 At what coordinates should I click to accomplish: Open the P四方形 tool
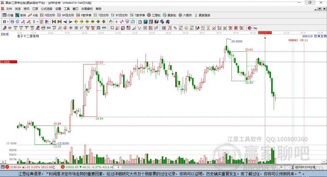coord(48,15)
